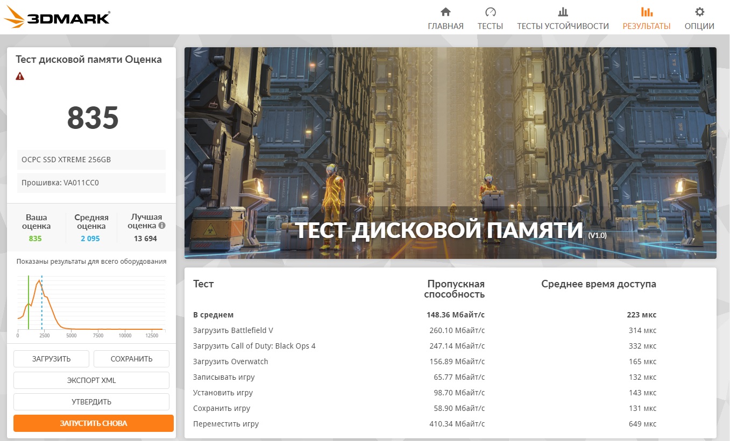Screen dimensions: 730x441
Task: Click the storage benchmark banner image
Action: [450, 153]
